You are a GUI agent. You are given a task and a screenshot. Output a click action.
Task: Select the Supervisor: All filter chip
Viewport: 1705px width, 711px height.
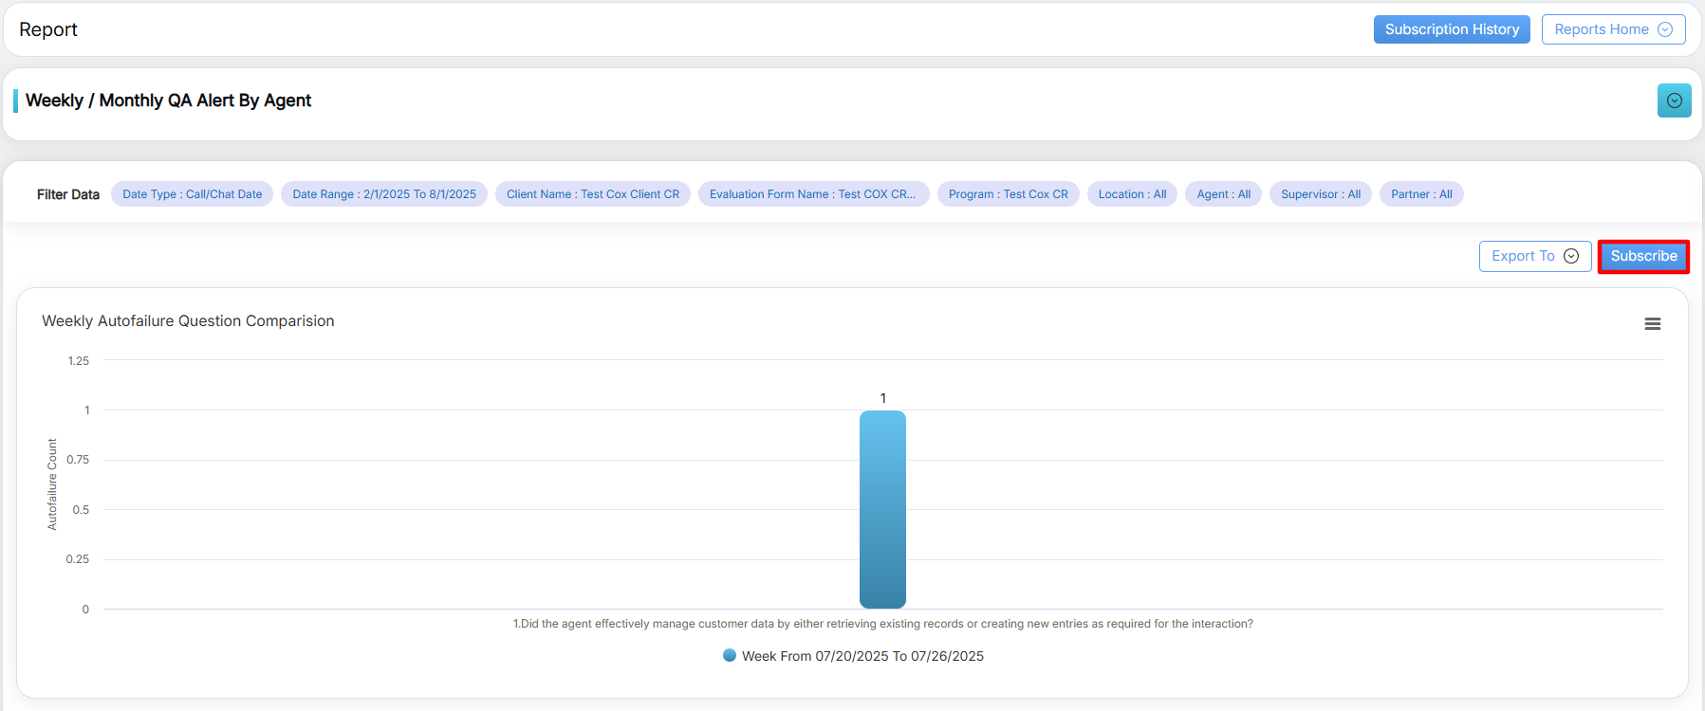[x=1320, y=194]
